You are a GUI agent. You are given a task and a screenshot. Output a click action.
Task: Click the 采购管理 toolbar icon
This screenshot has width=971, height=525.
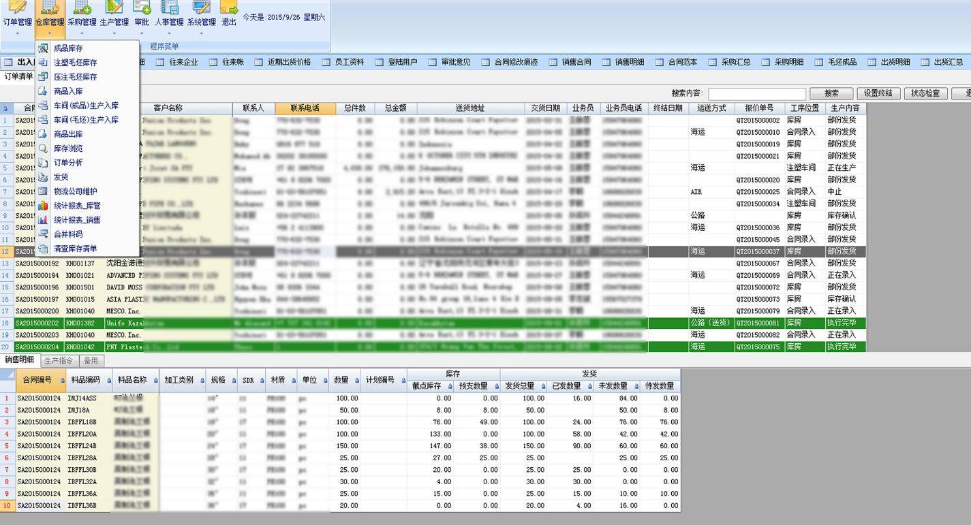[81, 15]
